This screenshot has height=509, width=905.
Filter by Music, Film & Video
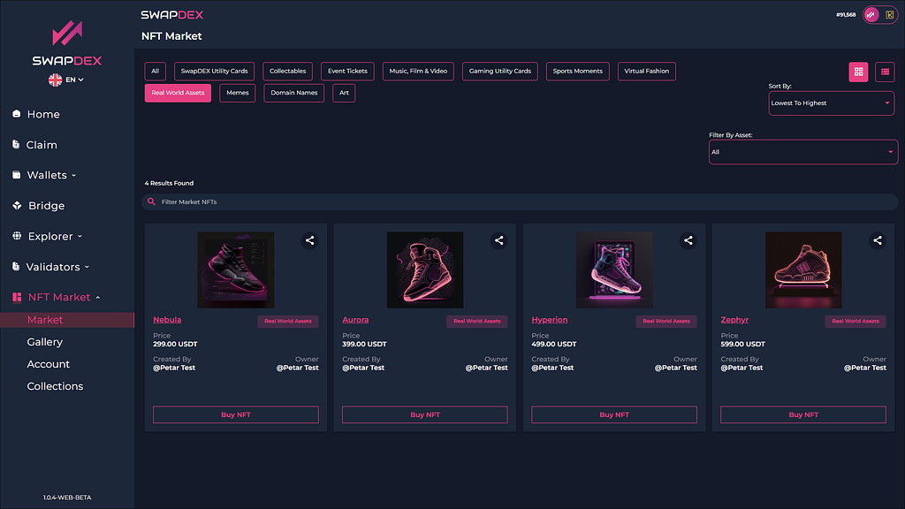click(x=418, y=71)
